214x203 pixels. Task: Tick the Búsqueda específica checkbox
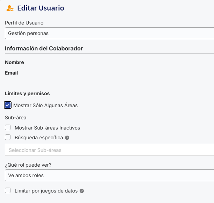point(8,138)
